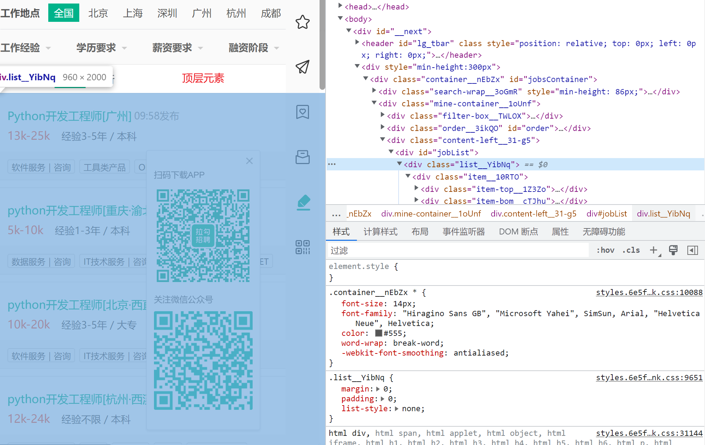Switch to the 属性 tab

coord(560,232)
